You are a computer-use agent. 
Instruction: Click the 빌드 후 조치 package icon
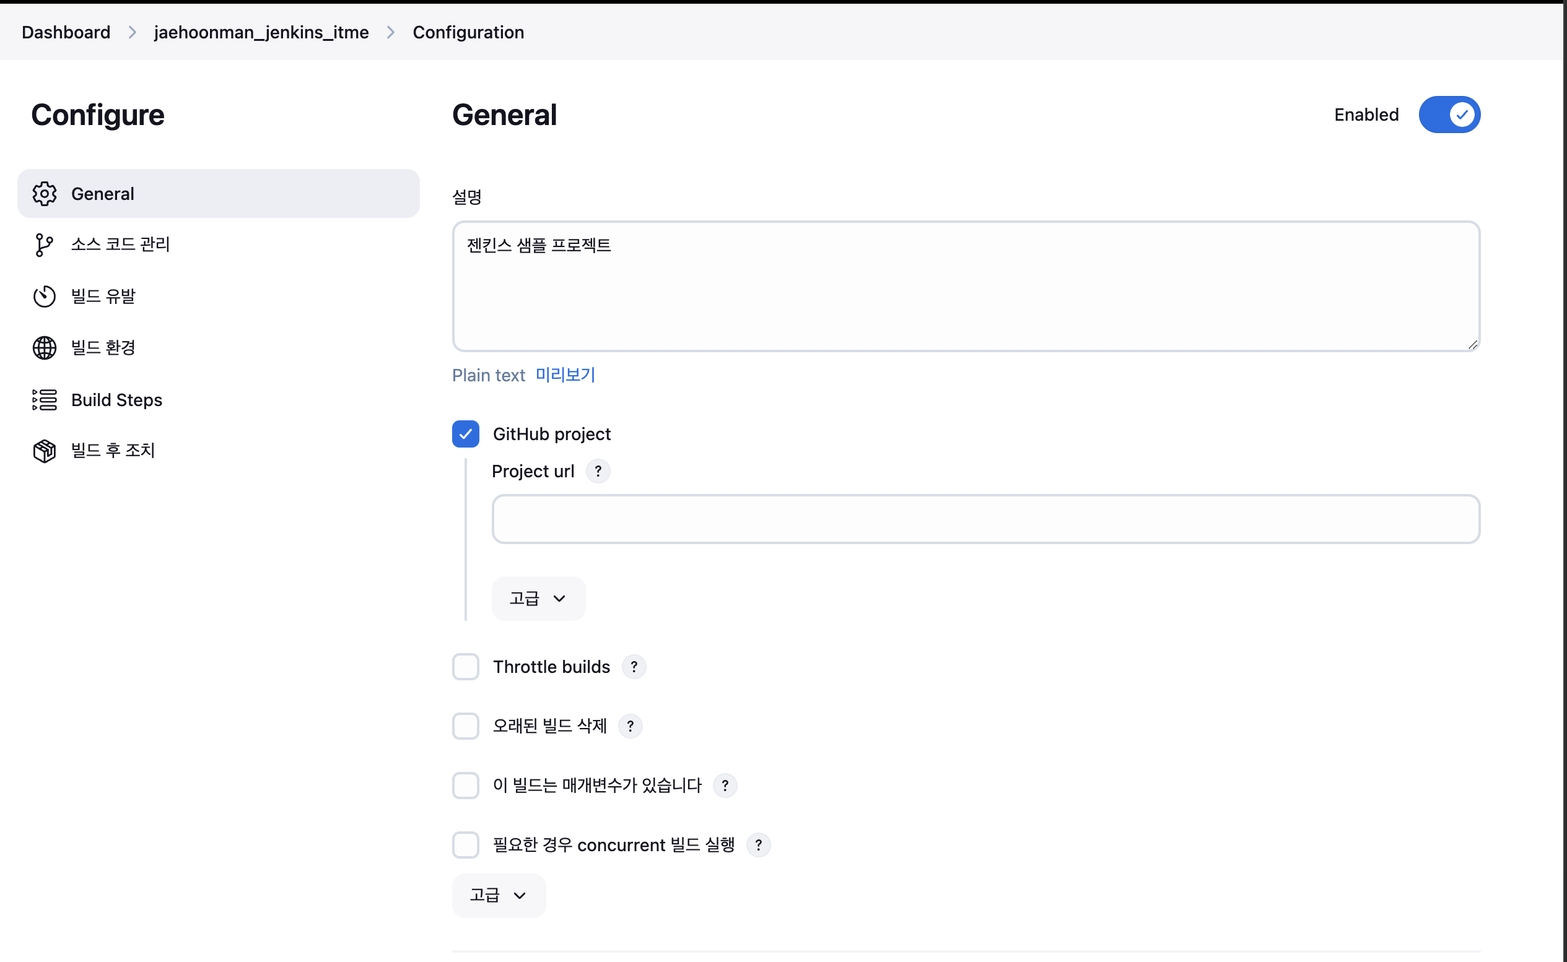(45, 451)
